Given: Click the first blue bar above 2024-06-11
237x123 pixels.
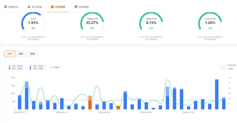Looking at the screenshot, I should [x=20, y=102].
